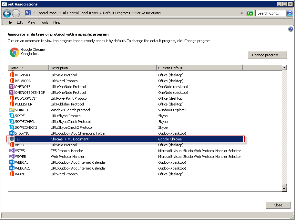Open the Help menu
The image size is (295, 220).
pyautogui.click(x=56, y=22)
